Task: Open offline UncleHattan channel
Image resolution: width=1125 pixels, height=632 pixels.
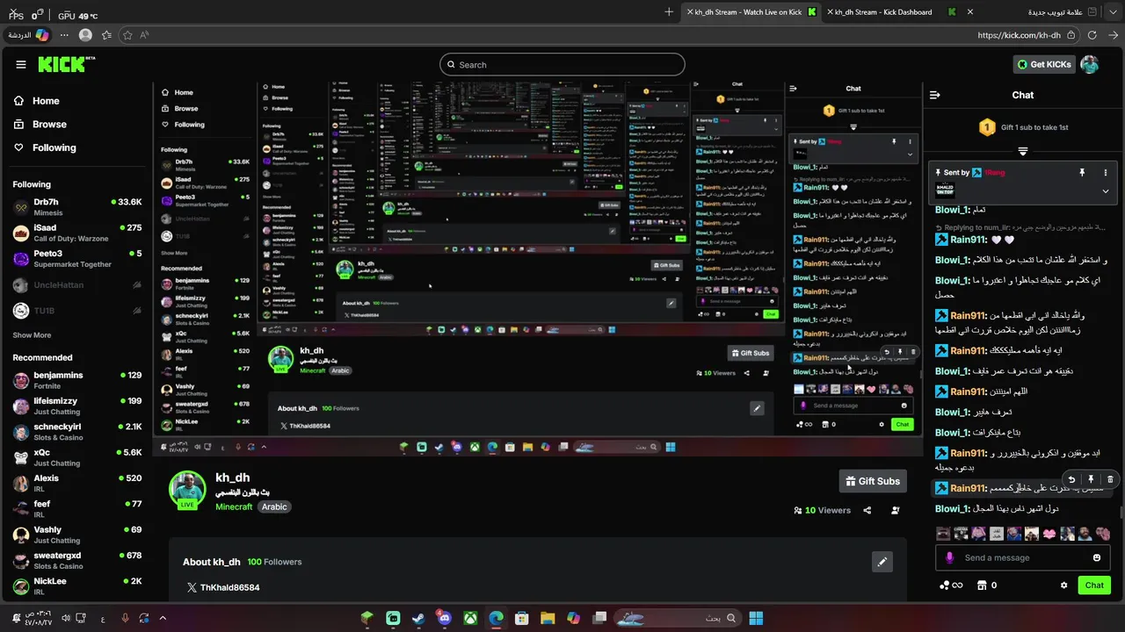Action: point(76,285)
